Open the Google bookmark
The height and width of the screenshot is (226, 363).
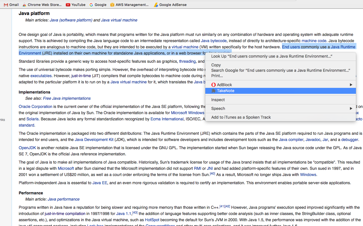click(98, 5)
